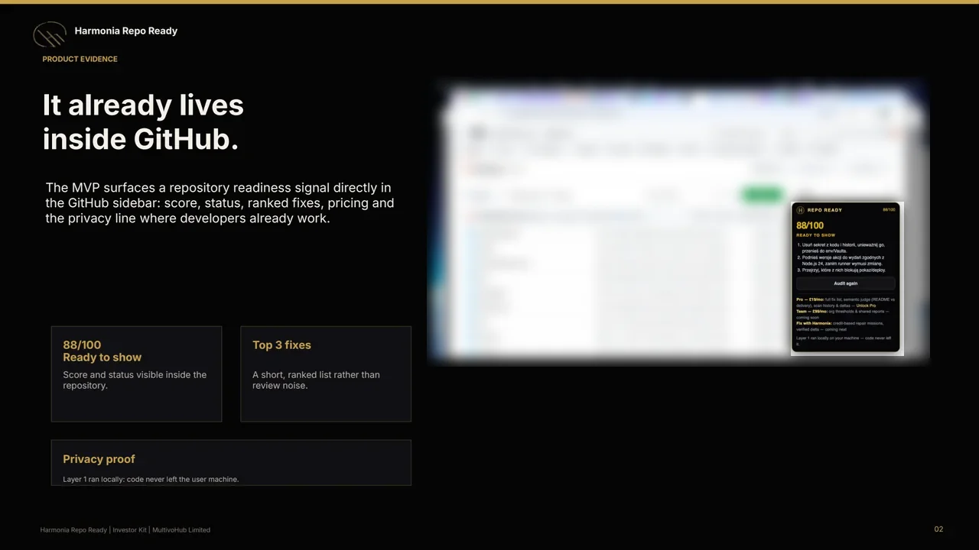
Task: Click the "Top 3 fixes" card heading
Action: (281, 345)
